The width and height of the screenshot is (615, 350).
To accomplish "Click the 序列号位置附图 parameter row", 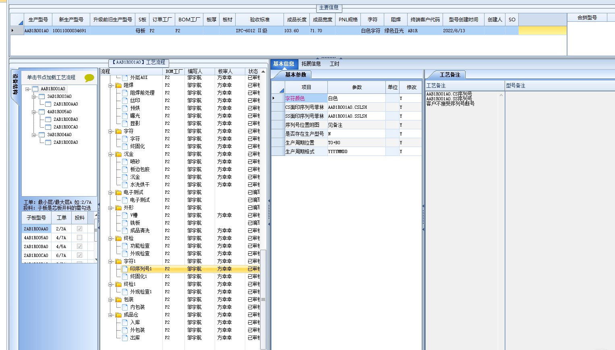I will 347,125.
